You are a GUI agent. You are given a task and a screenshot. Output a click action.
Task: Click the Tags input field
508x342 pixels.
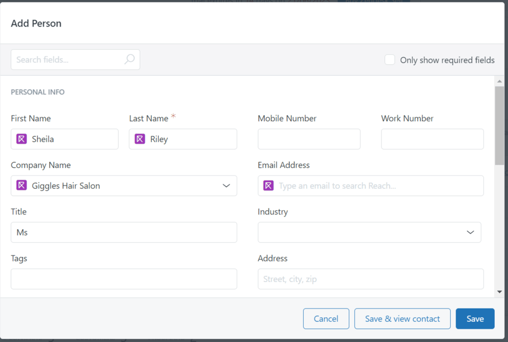click(x=124, y=278)
